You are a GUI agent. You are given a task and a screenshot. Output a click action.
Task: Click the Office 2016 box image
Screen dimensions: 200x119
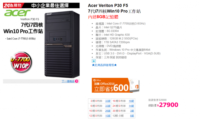point(134,85)
